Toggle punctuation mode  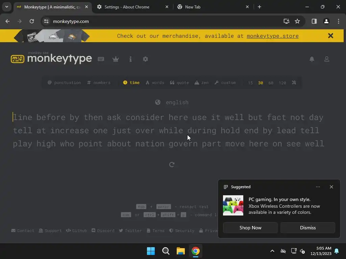(64, 83)
